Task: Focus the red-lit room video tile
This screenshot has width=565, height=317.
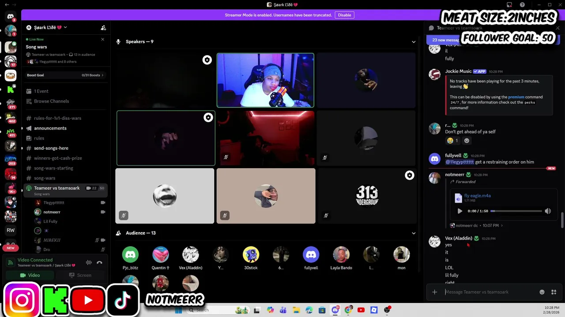Action: pyautogui.click(x=266, y=138)
